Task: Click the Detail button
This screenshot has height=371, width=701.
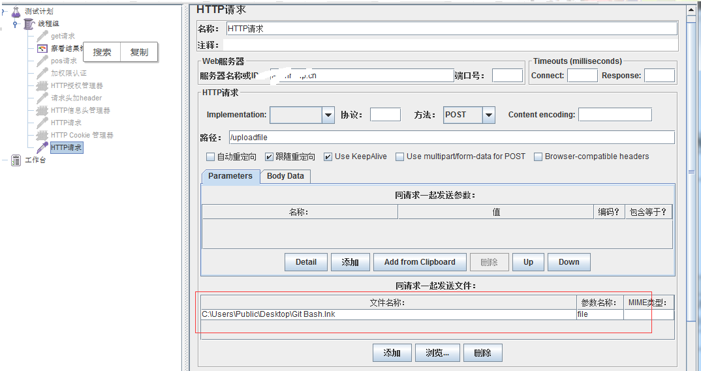Action: click(306, 262)
